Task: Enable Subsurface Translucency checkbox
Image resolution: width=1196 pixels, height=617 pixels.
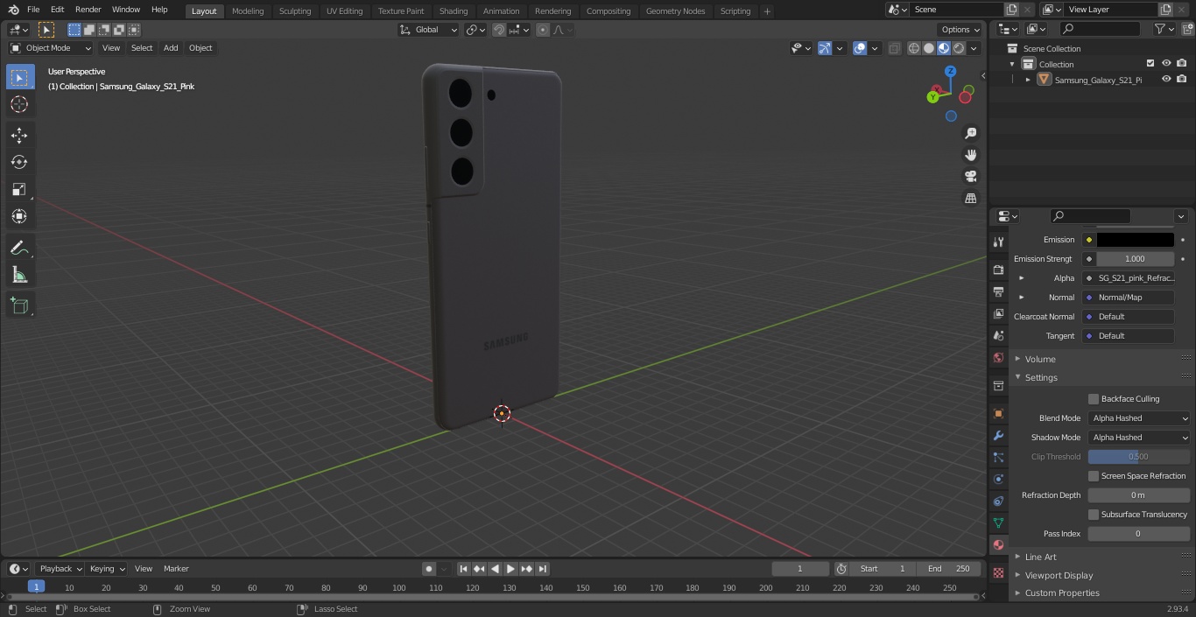Action: pyautogui.click(x=1094, y=515)
